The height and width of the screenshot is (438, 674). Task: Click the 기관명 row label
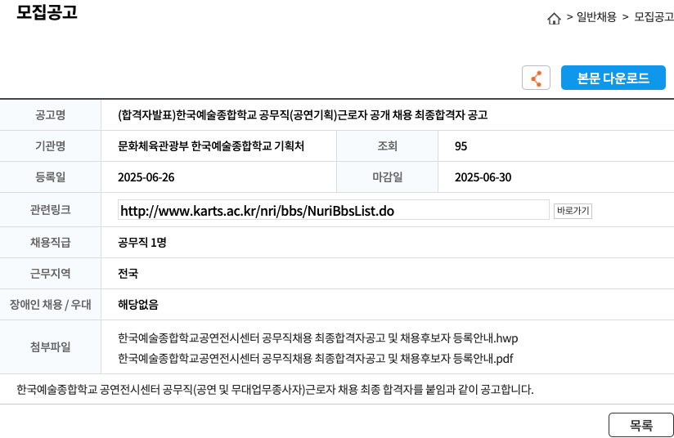pos(50,146)
